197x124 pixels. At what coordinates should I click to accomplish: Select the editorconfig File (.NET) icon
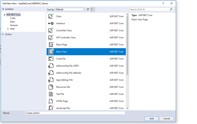point(51,66)
